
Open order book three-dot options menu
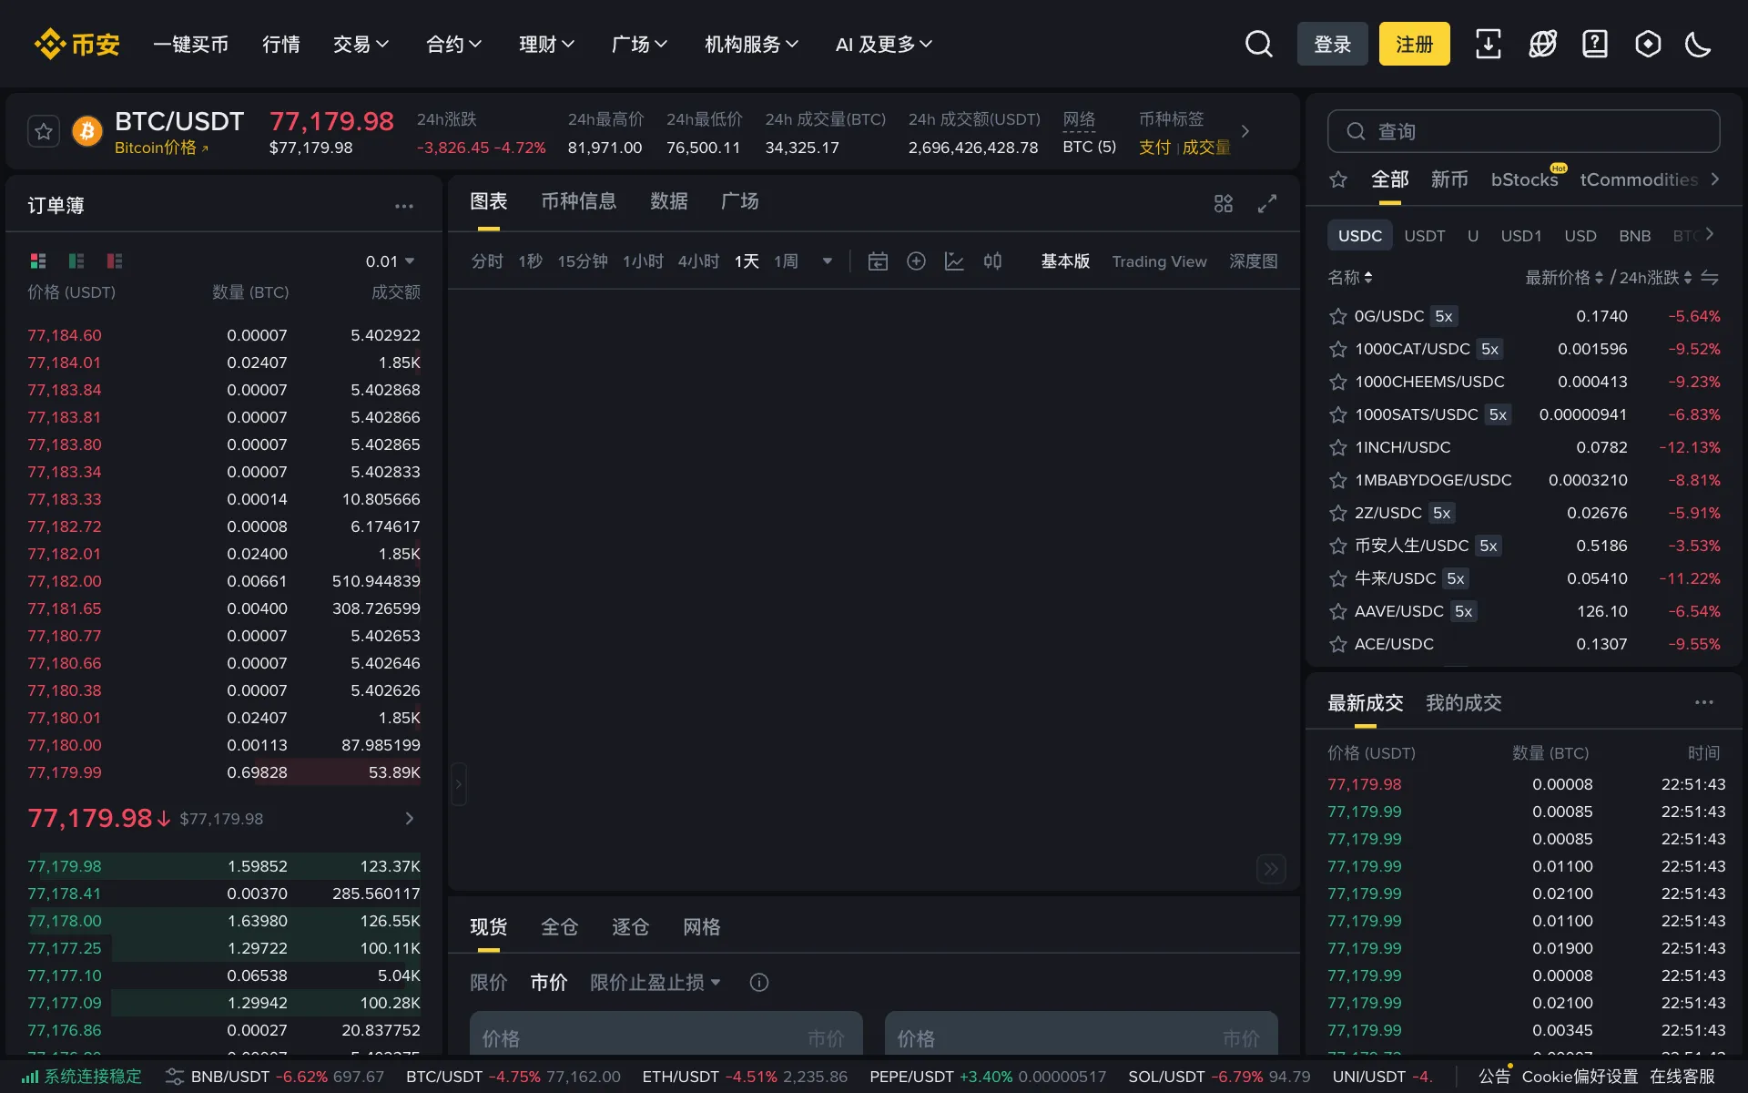coord(404,206)
